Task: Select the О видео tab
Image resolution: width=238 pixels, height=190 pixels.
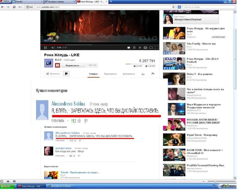Action: click(x=93, y=74)
